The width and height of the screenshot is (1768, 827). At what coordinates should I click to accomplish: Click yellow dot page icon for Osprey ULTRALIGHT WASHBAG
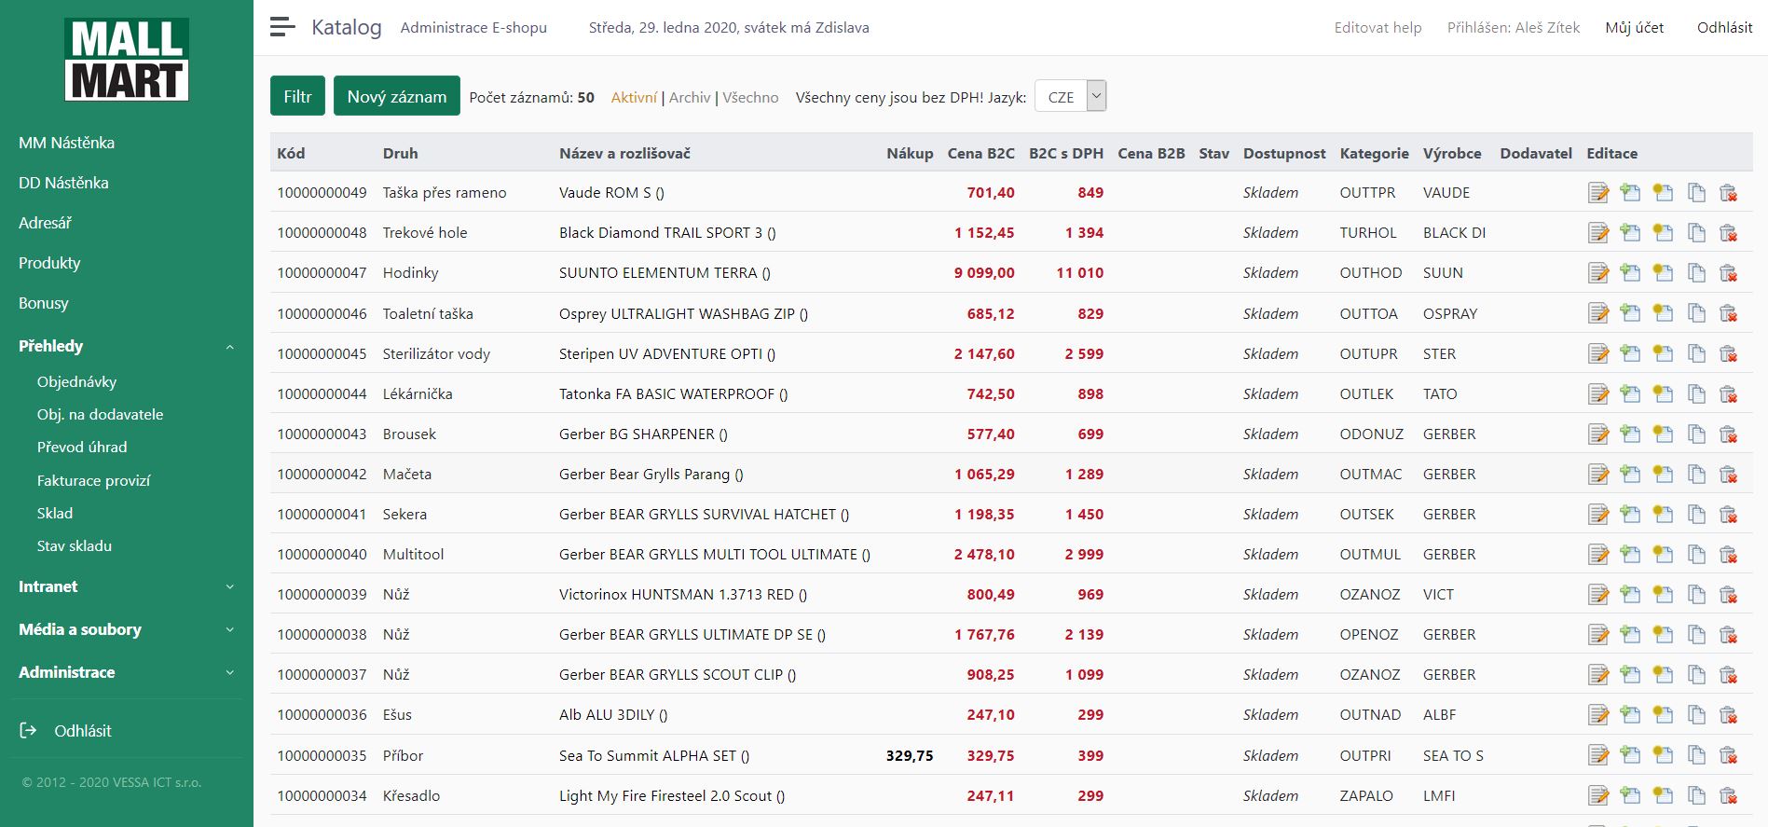coord(1663,313)
